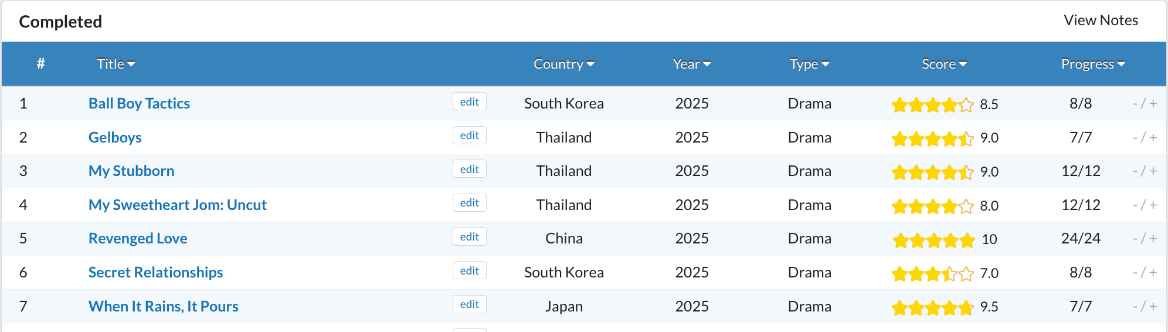This screenshot has height=332, width=1168.
Task: Click minus for My Sweetheart Jom progress
Action: click(1135, 205)
